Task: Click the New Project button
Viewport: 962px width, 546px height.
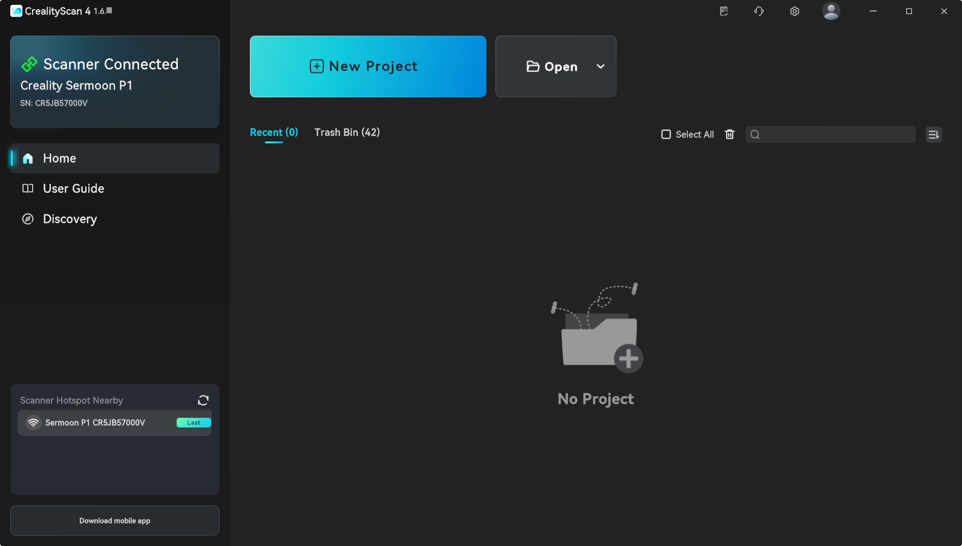Action: pyautogui.click(x=368, y=67)
